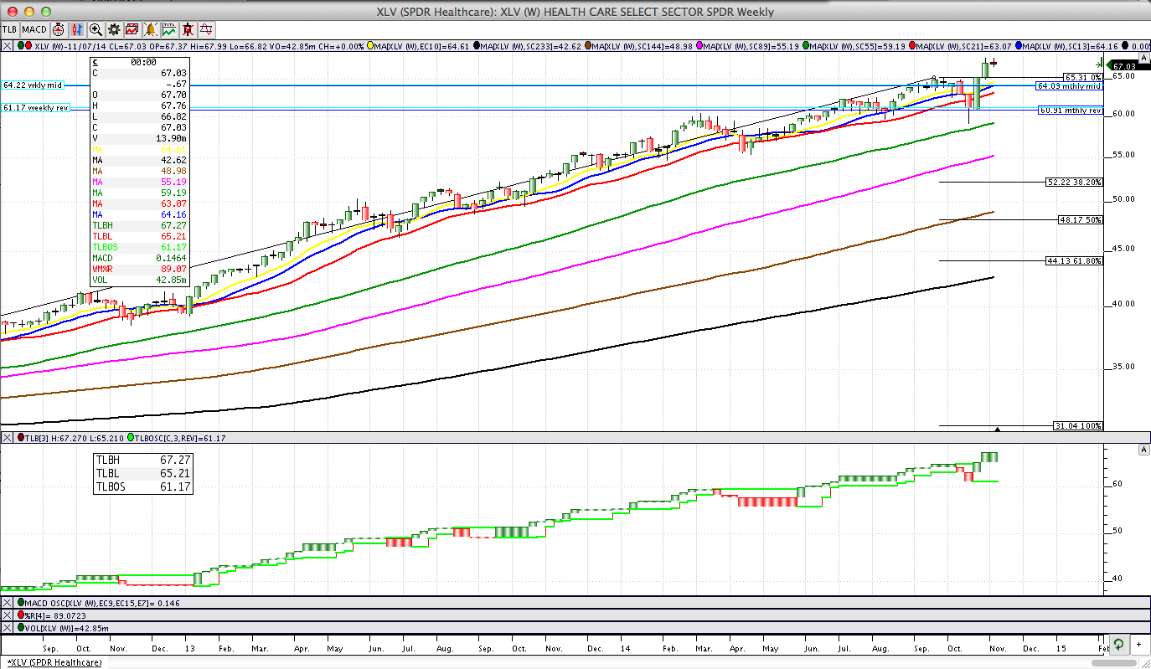Click the MACD OSC green legend dot

point(20,603)
